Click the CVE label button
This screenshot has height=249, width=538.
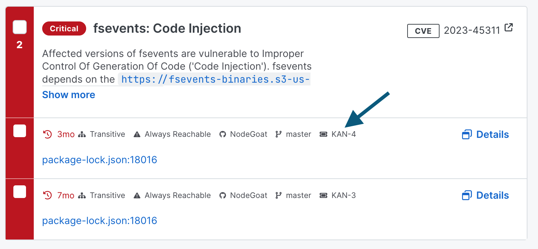[x=423, y=31]
